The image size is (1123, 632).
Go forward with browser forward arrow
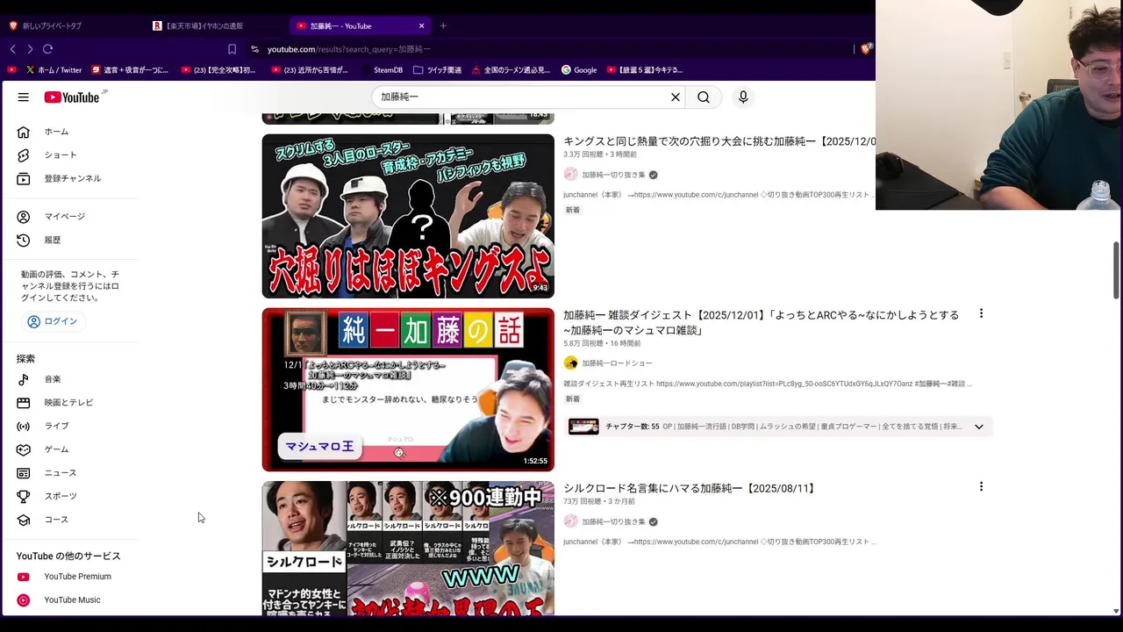coord(30,49)
